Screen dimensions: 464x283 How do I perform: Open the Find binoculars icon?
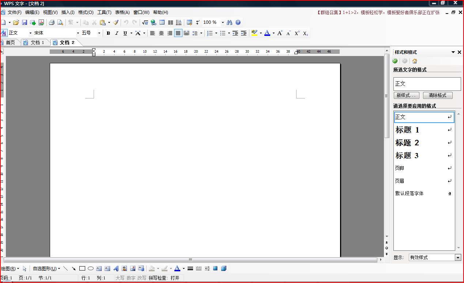tap(230, 22)
